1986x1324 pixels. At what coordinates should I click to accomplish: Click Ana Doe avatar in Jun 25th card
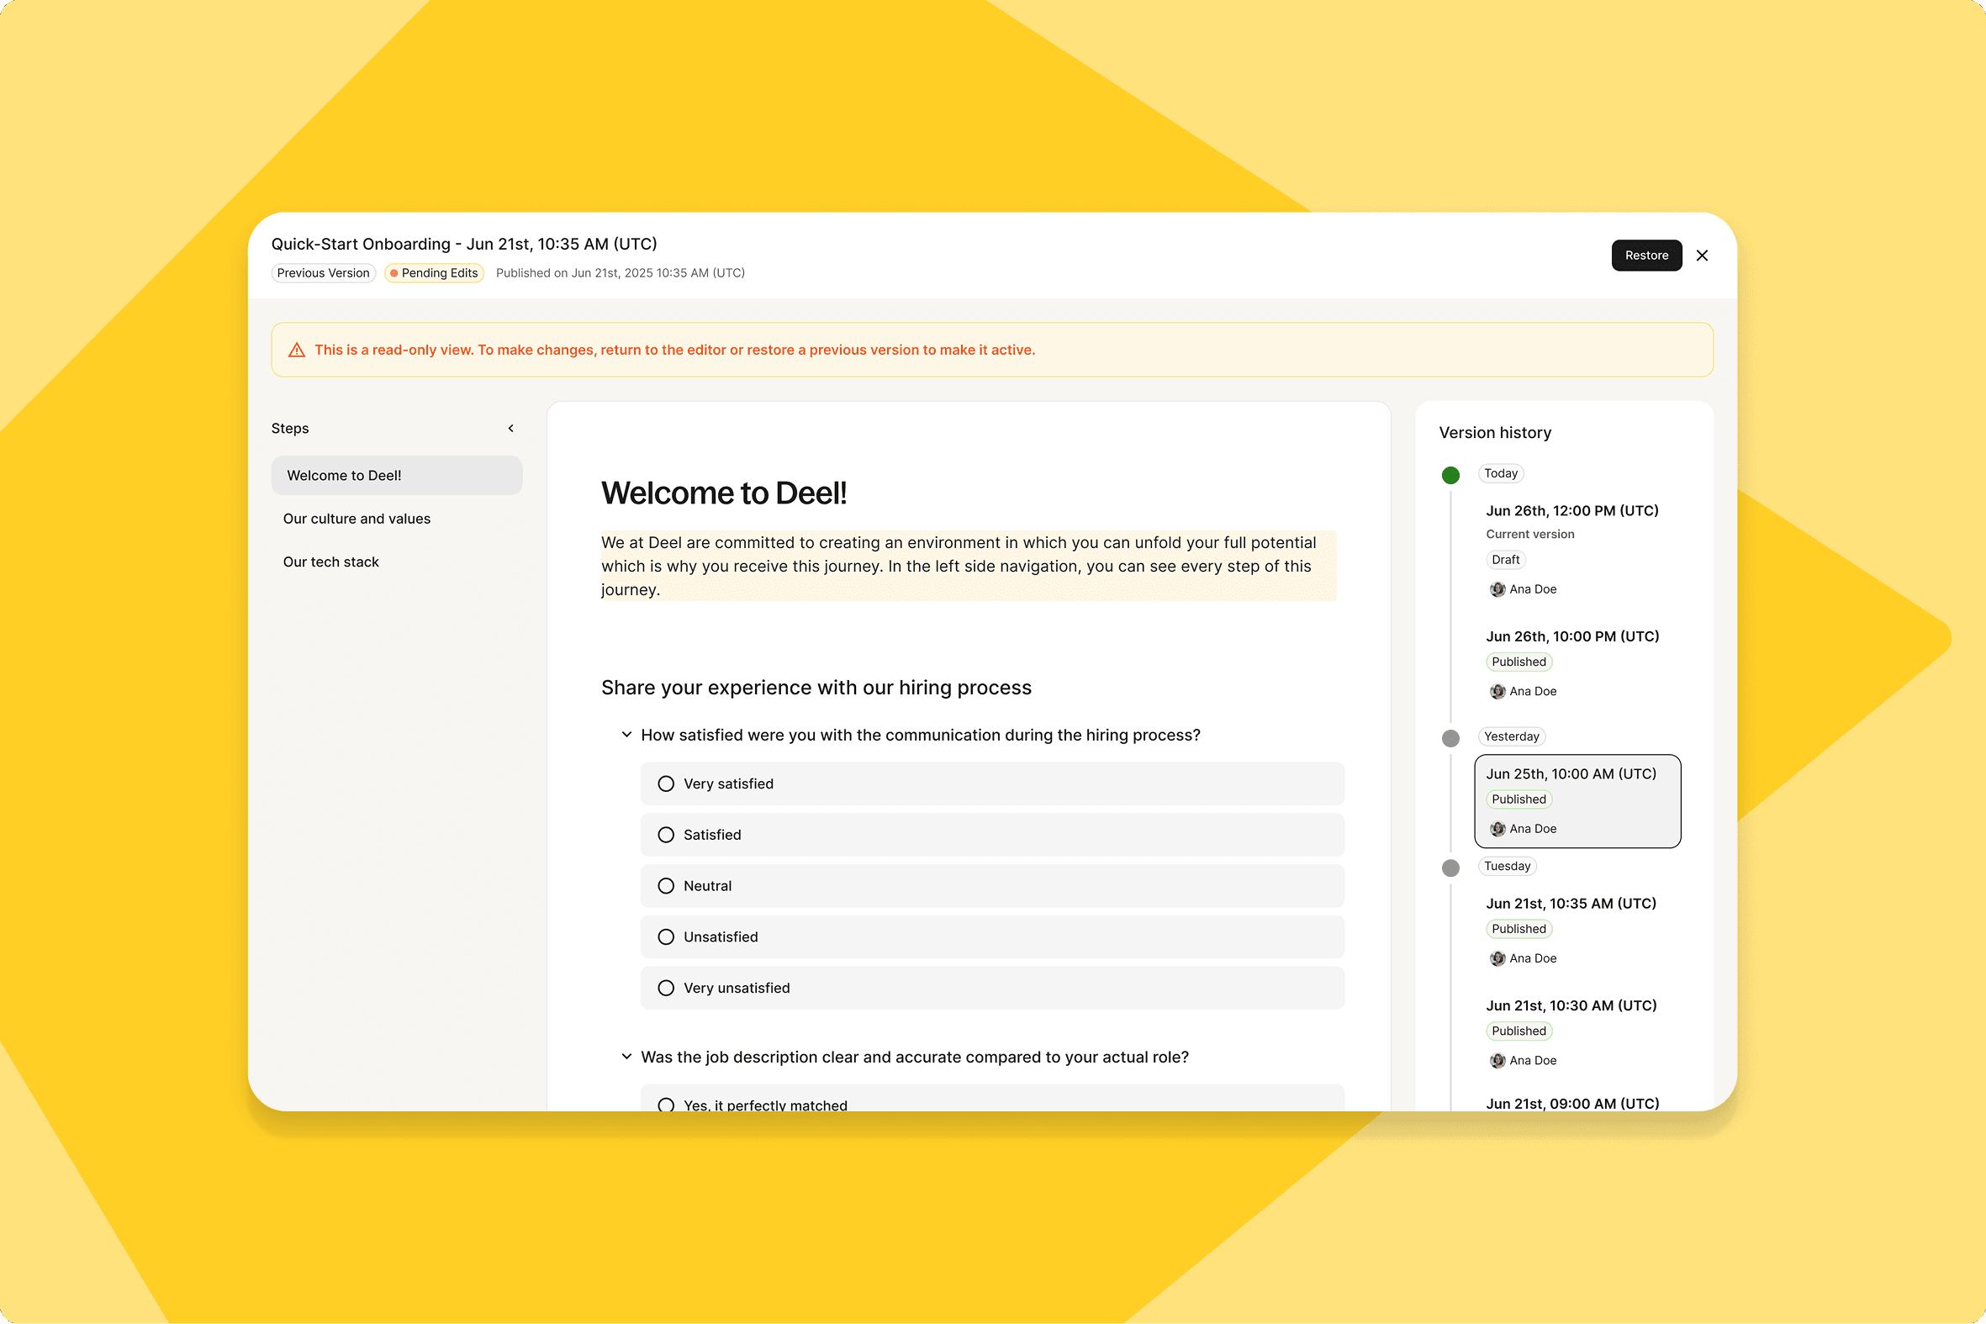(x=1497, y=829)
